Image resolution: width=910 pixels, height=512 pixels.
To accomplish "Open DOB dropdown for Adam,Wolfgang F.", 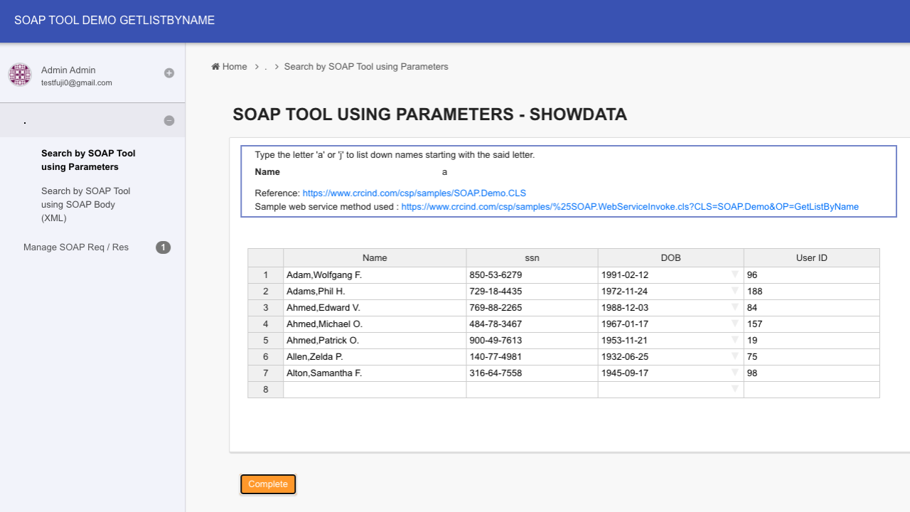I will (x=735, y=274).
